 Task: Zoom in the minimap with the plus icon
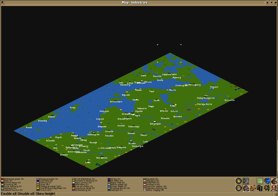(239, 181)
